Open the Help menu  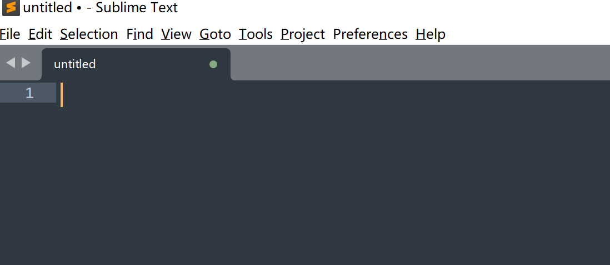(x=431, y=34)
